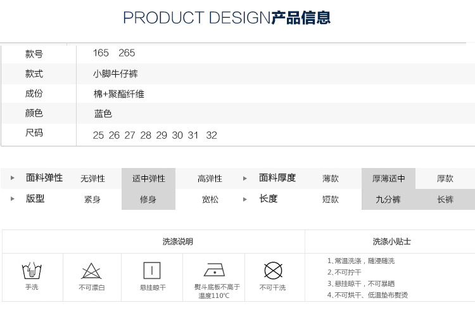Click the 款号 row label

click(34, 54)
